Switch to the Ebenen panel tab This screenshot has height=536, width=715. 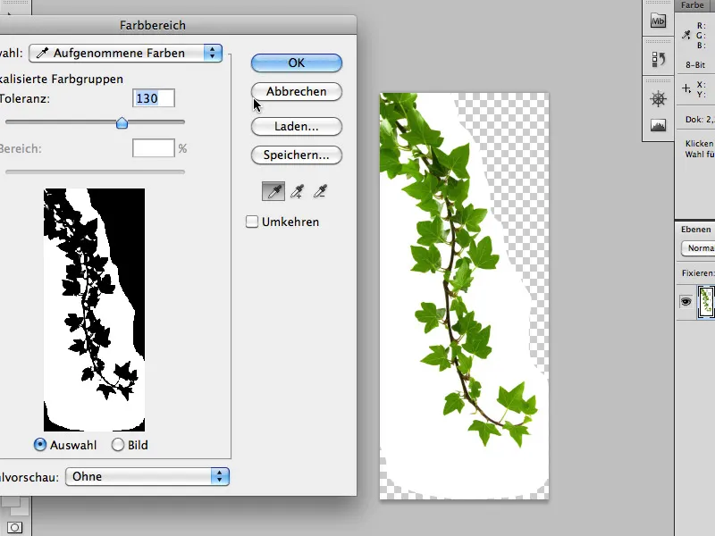(695, 230)
